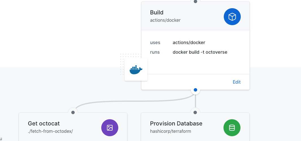Image resolution: width=301 pixels, height=141 pixels.
Task: Click the "actions/docker" uses value
Action: tap(189, 42)
